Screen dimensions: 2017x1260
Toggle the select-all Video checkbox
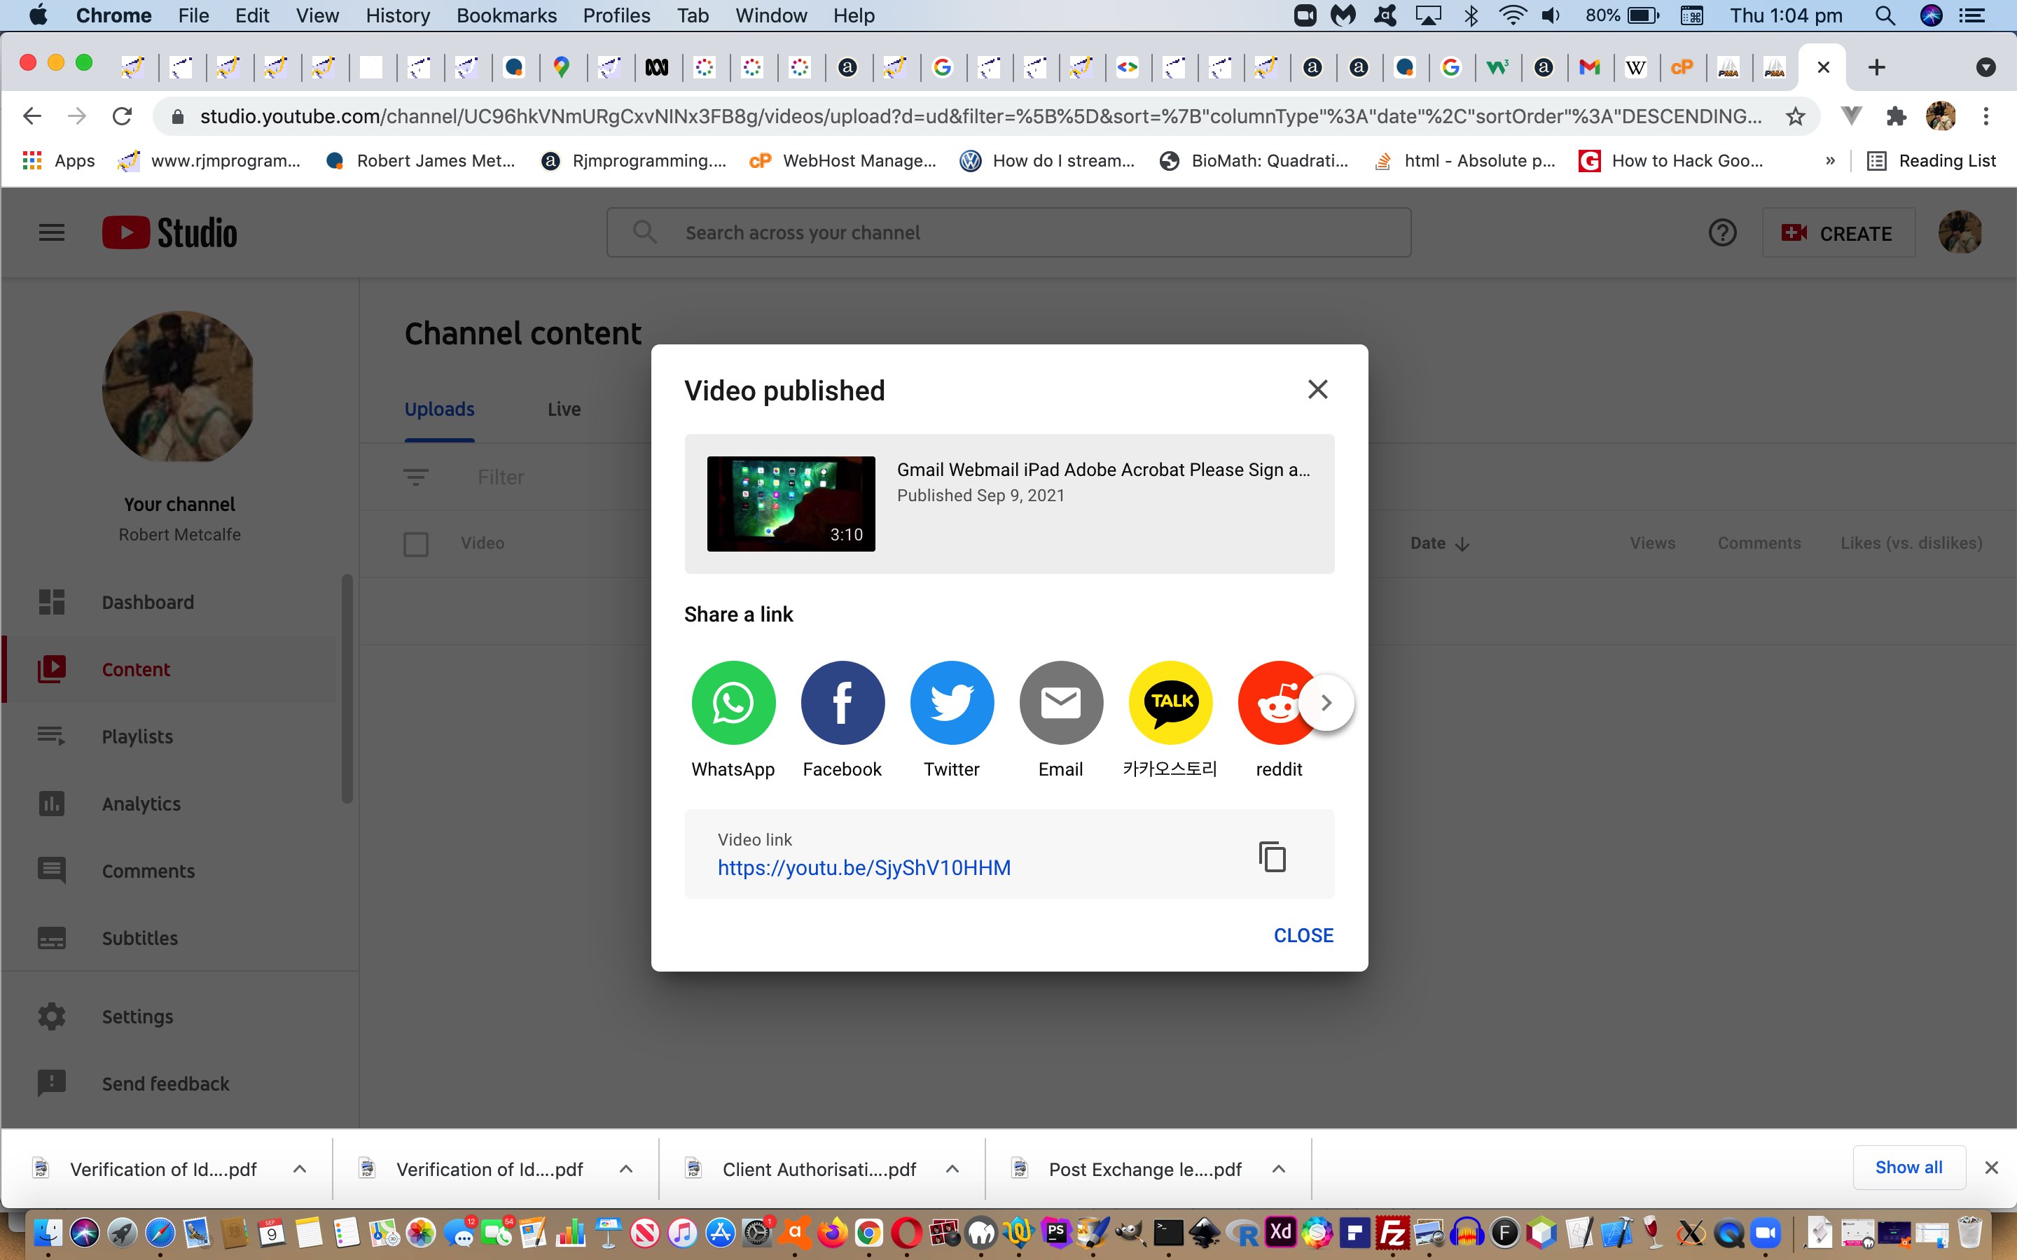coord(416,543)
